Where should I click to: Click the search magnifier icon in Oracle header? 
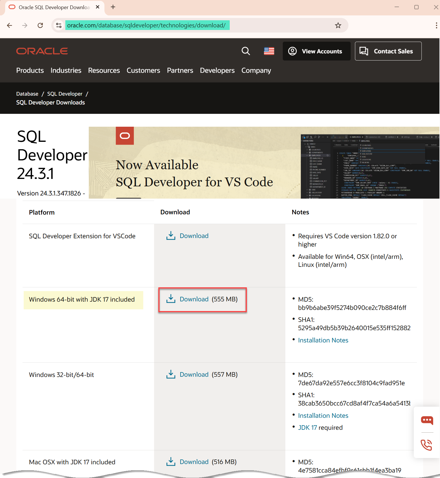(246, 51)
